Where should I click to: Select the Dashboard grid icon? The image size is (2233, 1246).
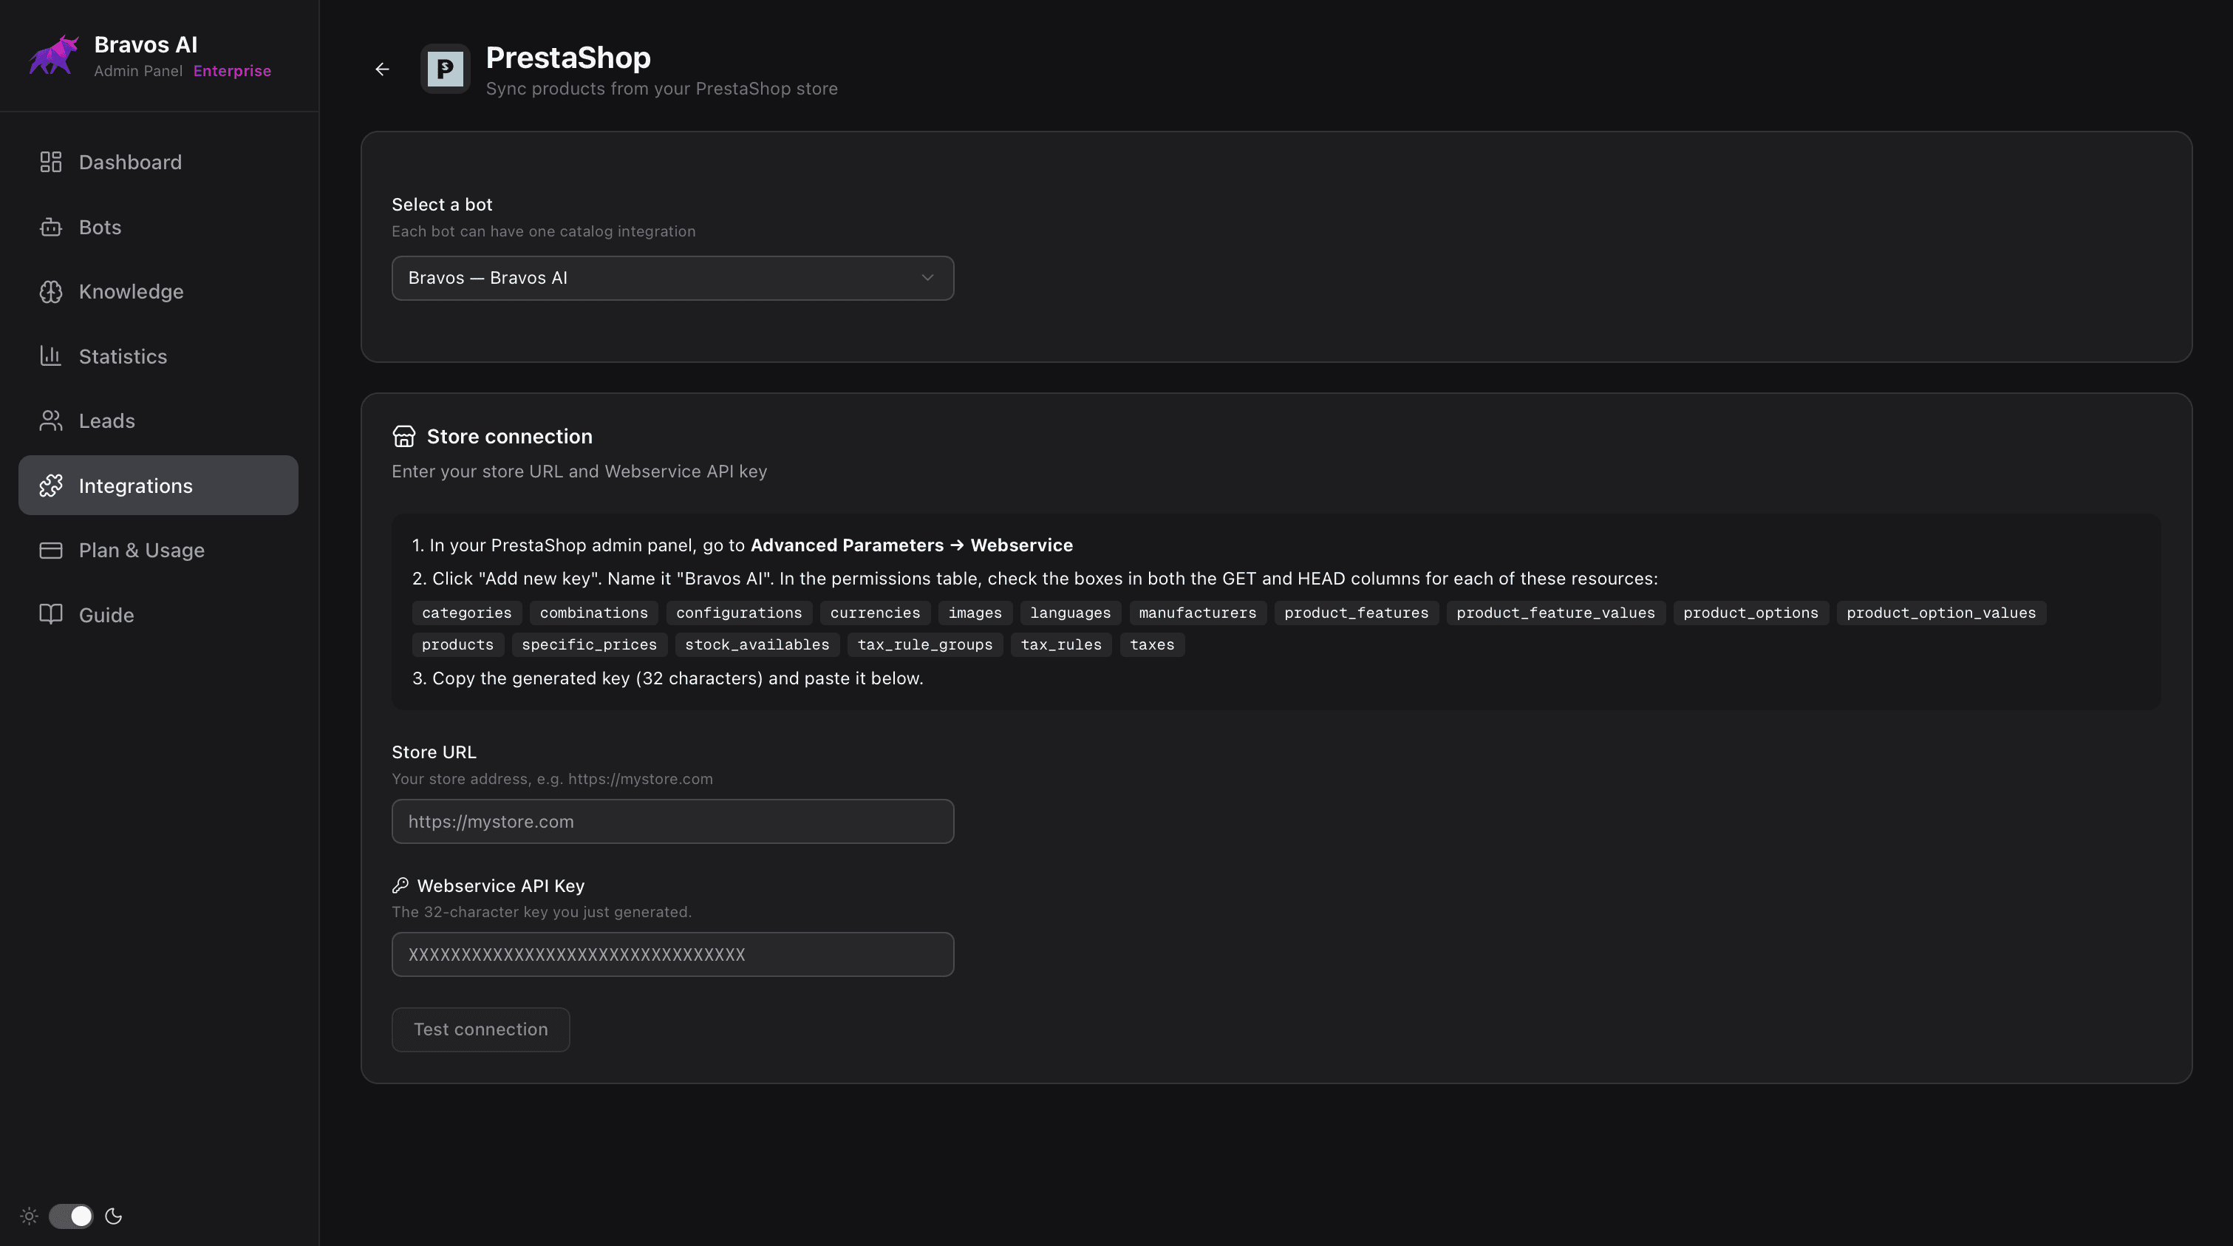click(50, 161)
